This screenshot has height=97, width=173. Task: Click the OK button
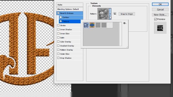coord(160,4)
